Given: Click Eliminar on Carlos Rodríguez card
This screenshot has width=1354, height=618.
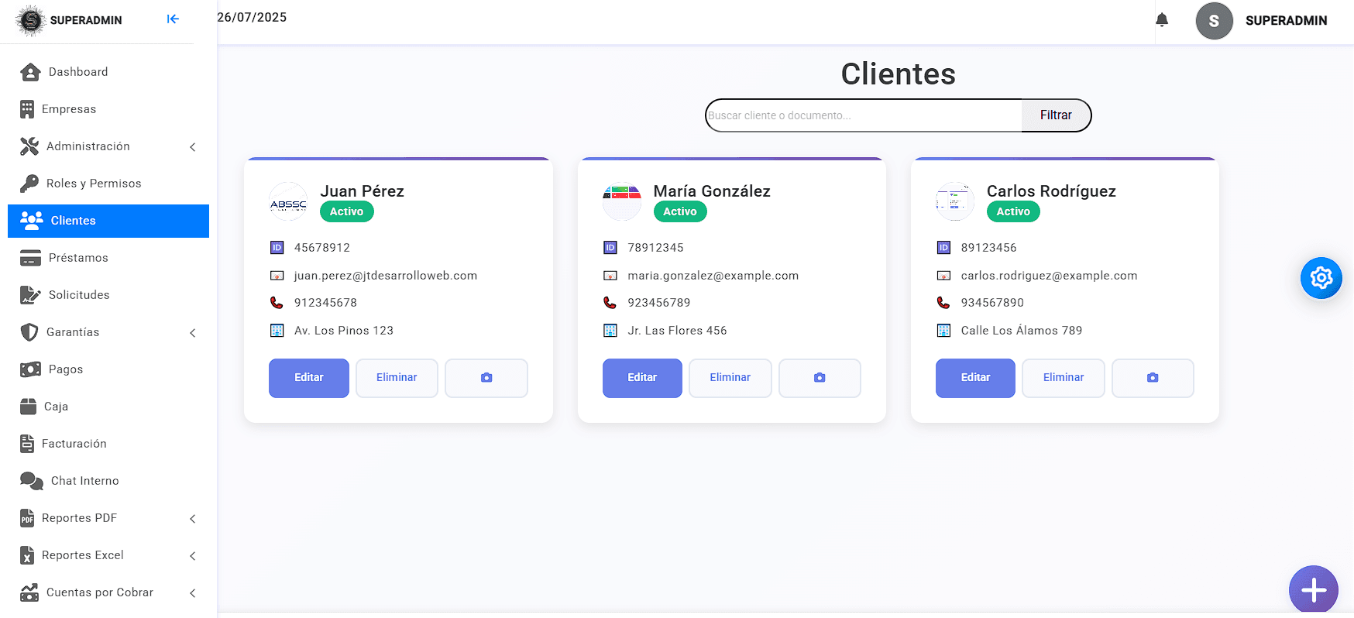Looking at the screenshot, I should pos(1063,378).
